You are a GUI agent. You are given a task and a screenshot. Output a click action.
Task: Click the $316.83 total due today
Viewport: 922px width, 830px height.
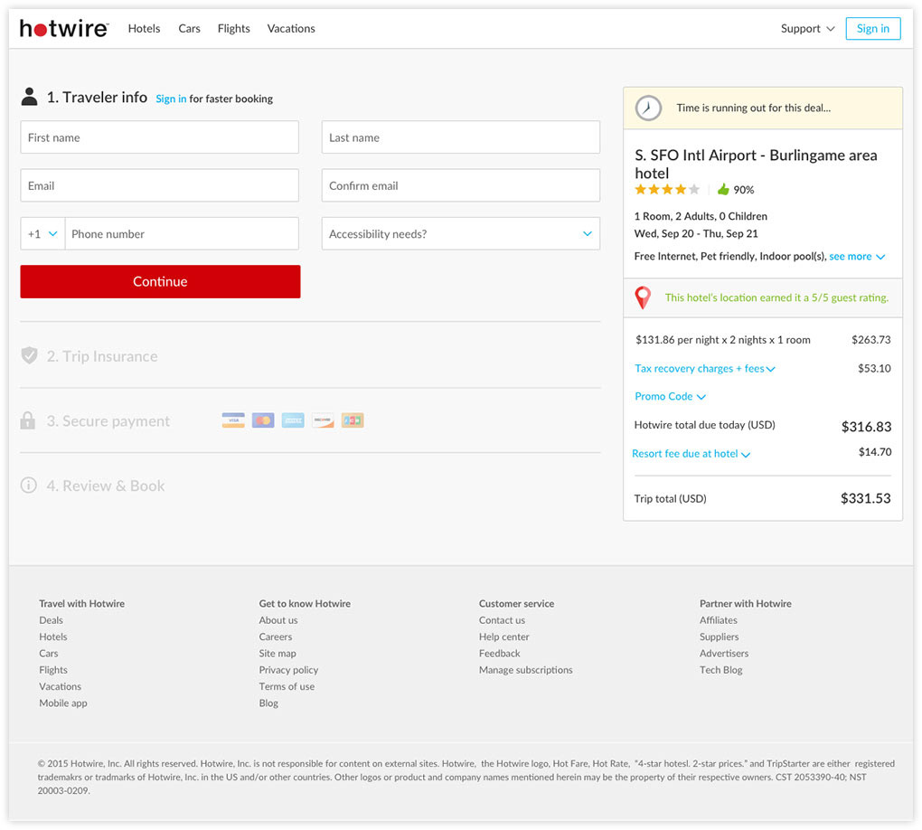(x=866, y=427)
